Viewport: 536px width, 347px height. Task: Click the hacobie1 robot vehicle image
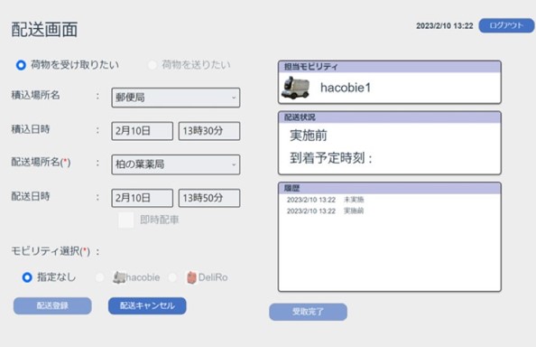point(295,88)
